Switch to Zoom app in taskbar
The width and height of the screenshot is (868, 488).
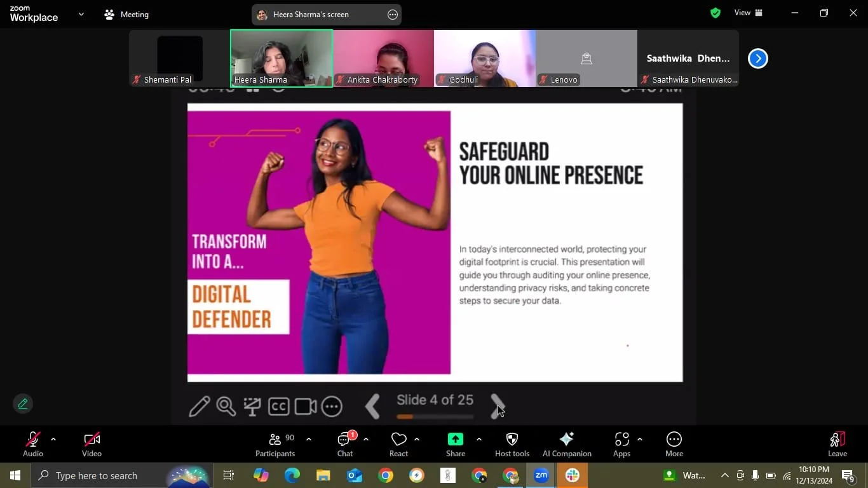[541, 475]
